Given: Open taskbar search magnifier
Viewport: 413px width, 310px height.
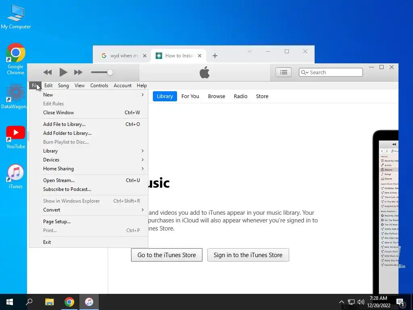Looking at the screenshot, I should pyautogui.click(x=29, y=302).
